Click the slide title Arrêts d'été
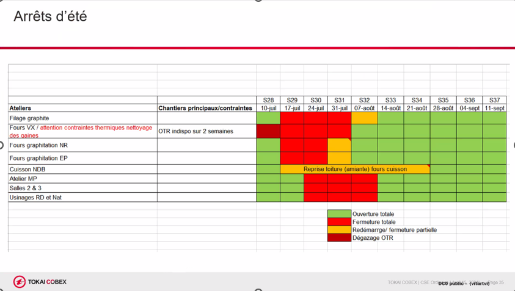The height and width of the screenshot is (291, 515). coord(50,16)
